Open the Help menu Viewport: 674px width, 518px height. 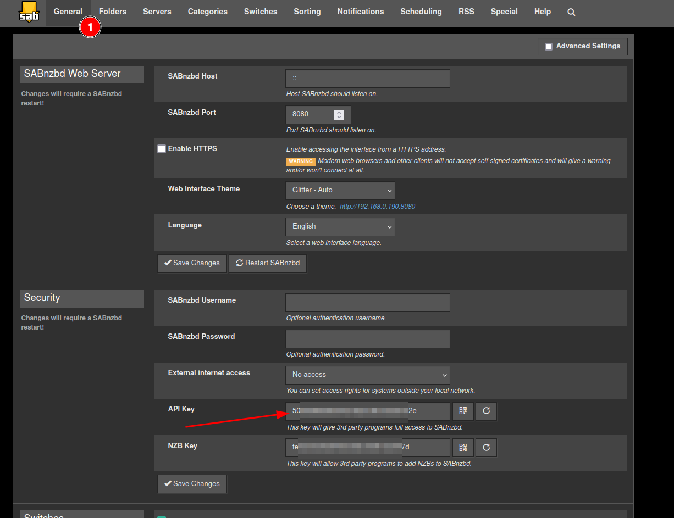tap(543, 12)
